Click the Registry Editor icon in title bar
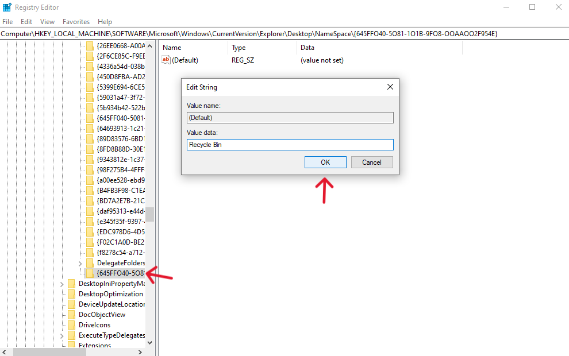This screenshot has height=356, width=569. click(x=7, y=6)
